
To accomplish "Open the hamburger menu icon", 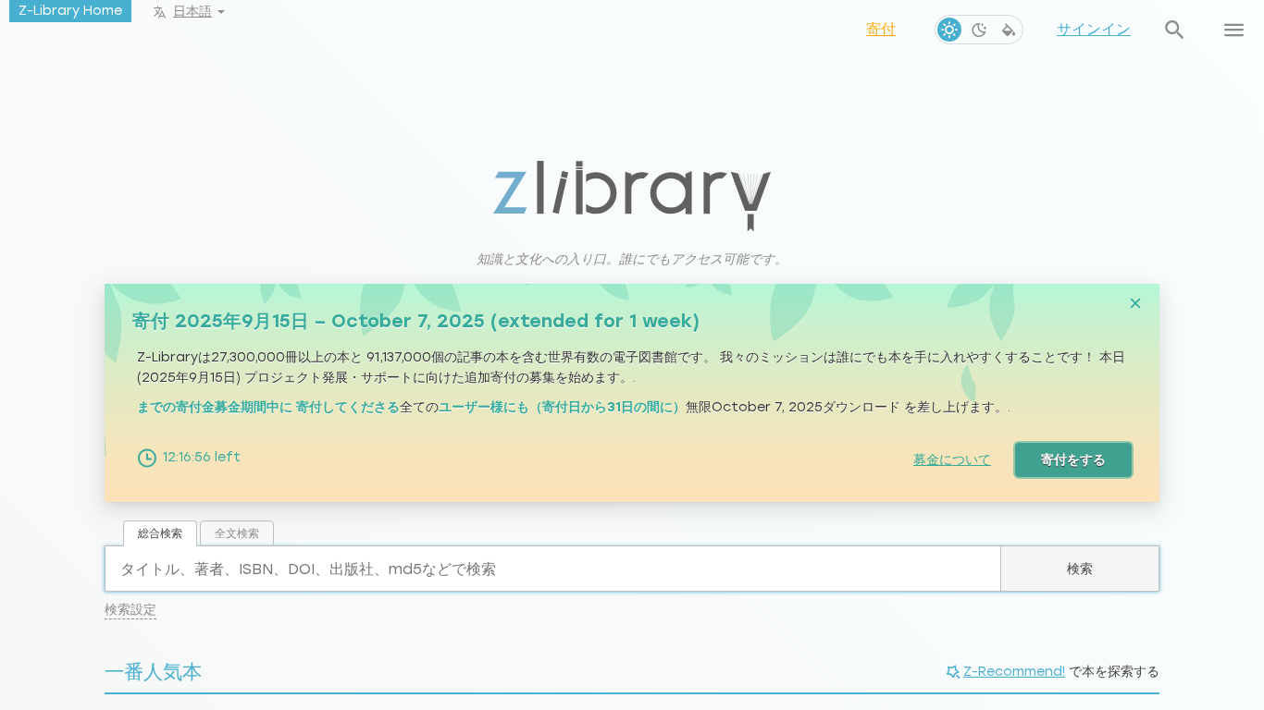I will [1233, 30].
